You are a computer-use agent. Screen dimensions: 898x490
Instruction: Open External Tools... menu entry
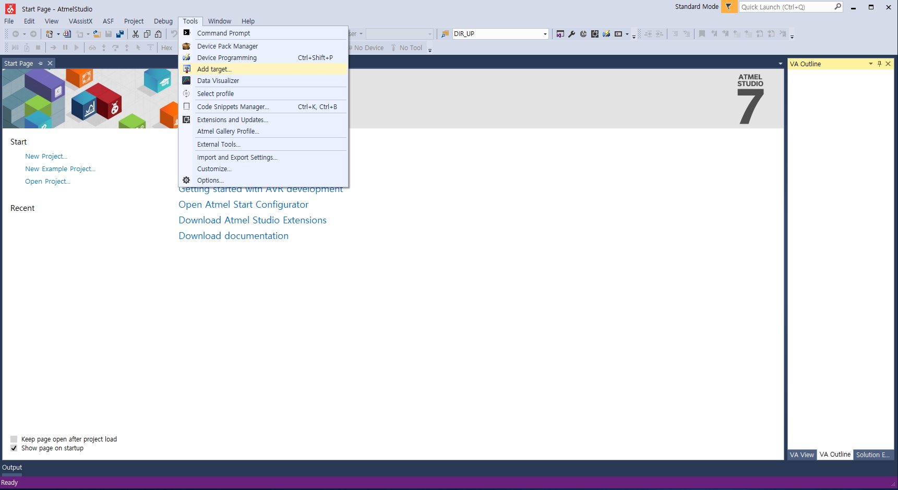point(264,144)
